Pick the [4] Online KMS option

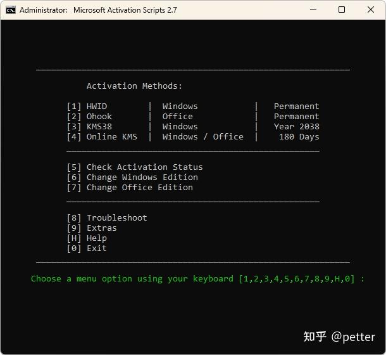point(103,137)
